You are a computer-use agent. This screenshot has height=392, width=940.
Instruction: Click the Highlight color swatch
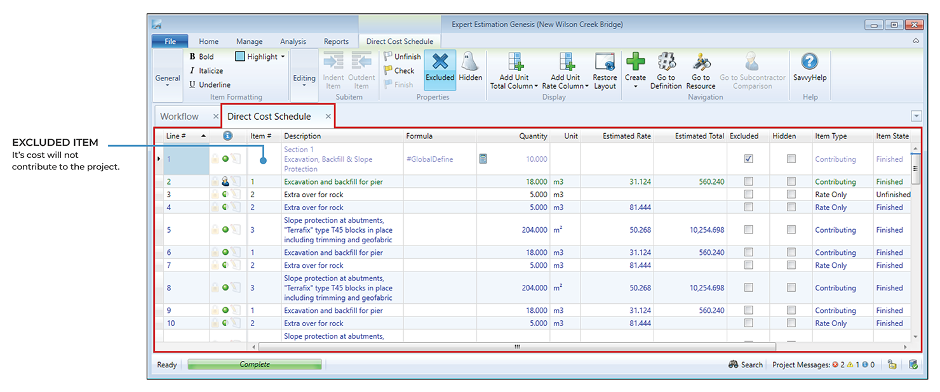(x=240, y=56)
